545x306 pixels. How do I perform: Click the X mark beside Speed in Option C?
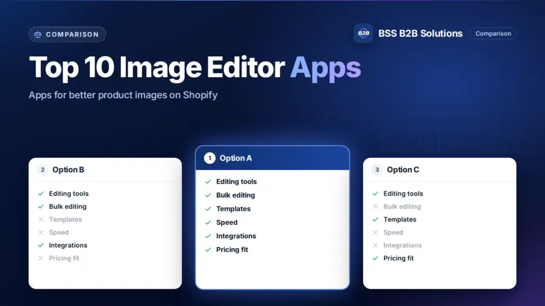(x=375, y=232)
